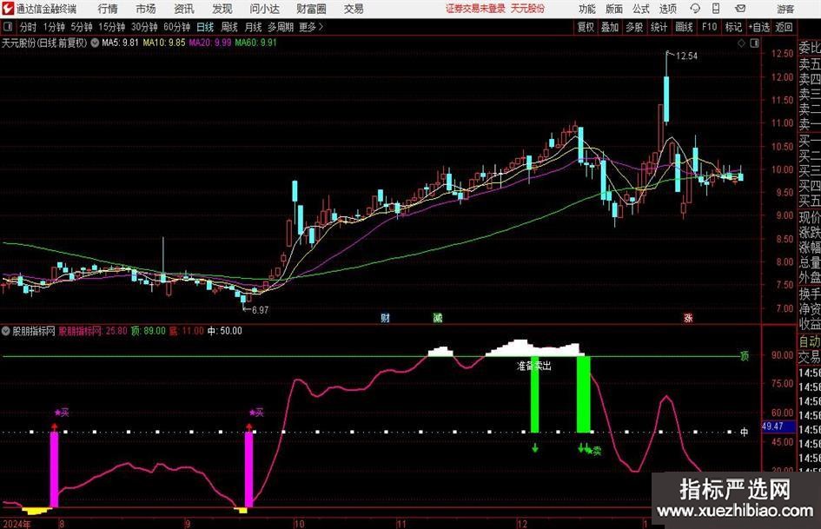Click the MA5: 9.81 label
Viewport: 821px width, 529px height.
(x=120, y=43)
